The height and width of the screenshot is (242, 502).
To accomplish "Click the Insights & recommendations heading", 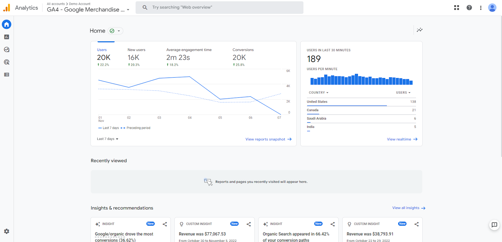I will pos(122,208).
